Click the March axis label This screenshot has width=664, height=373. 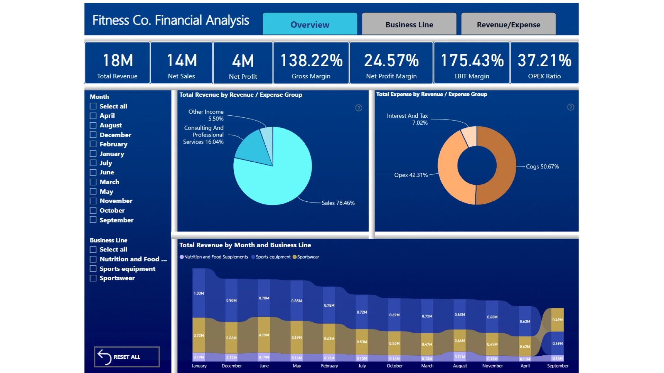click(x=427, y=366)
